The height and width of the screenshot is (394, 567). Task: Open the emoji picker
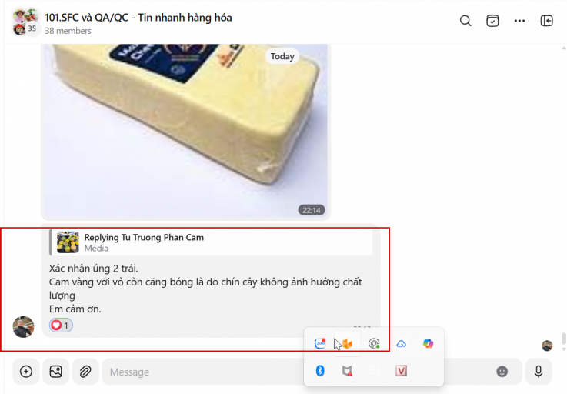point(502,372)
